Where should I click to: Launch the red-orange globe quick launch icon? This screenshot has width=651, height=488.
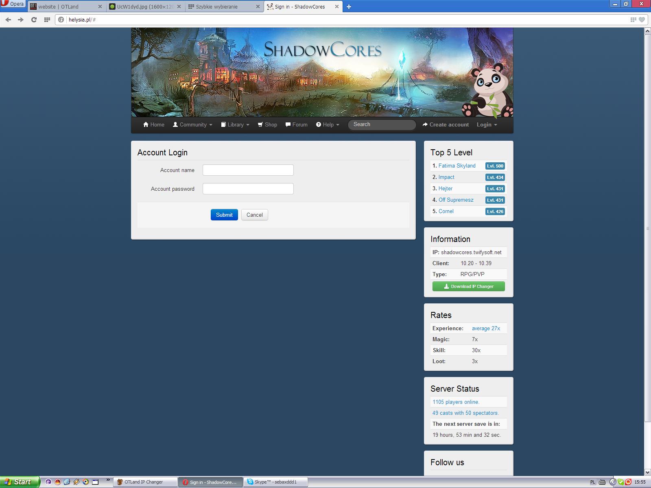[x=58, y=482]
